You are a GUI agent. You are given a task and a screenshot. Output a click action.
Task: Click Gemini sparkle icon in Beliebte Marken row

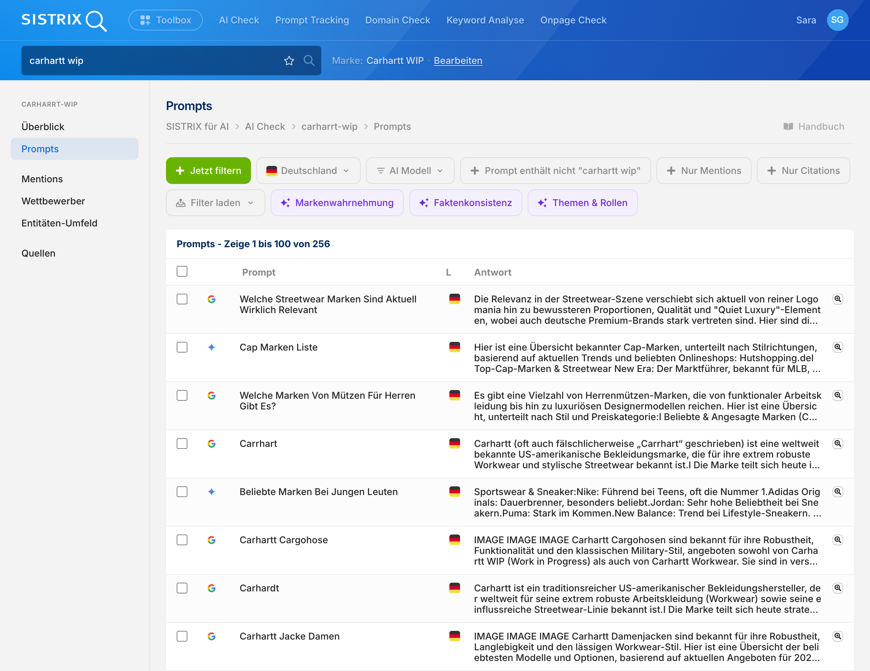pos(211,492)
